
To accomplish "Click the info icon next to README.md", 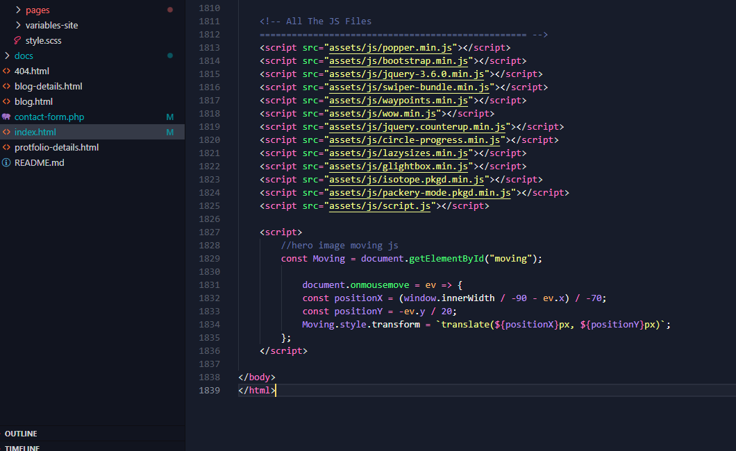I will [6, 162].
